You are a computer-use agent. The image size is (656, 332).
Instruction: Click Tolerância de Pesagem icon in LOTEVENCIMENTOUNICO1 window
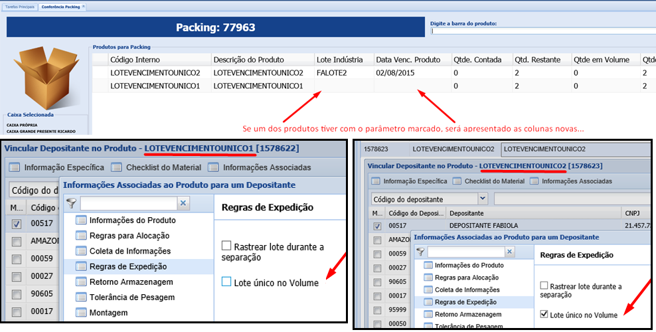81,297
